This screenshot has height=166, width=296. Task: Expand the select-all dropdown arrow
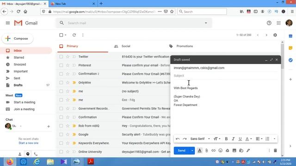[66, 35]
